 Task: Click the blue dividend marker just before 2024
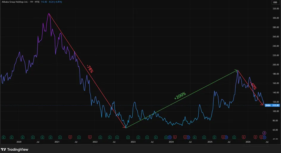[x=170, y=137]
